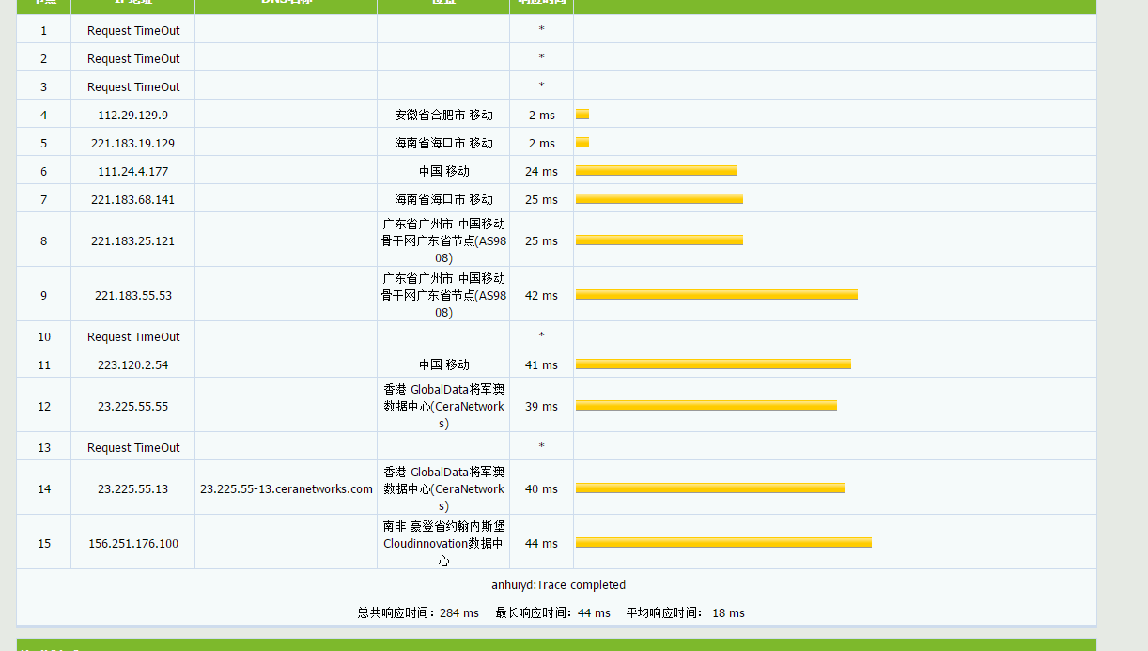Click the red asterisk in hop 13 row
The image size is (1148, 651).
(x=541, y=447)
